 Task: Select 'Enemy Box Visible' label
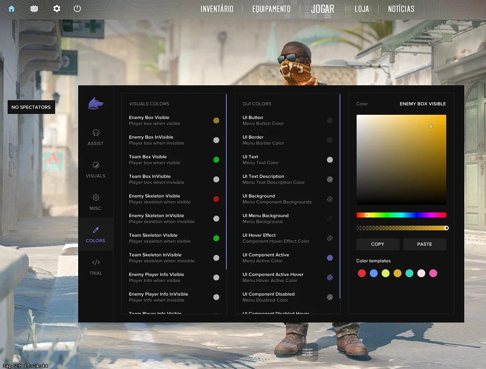(x=149, y=118)
